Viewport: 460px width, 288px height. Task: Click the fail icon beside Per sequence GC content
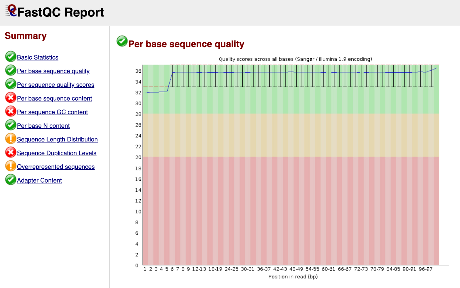(x=11, y=111)
